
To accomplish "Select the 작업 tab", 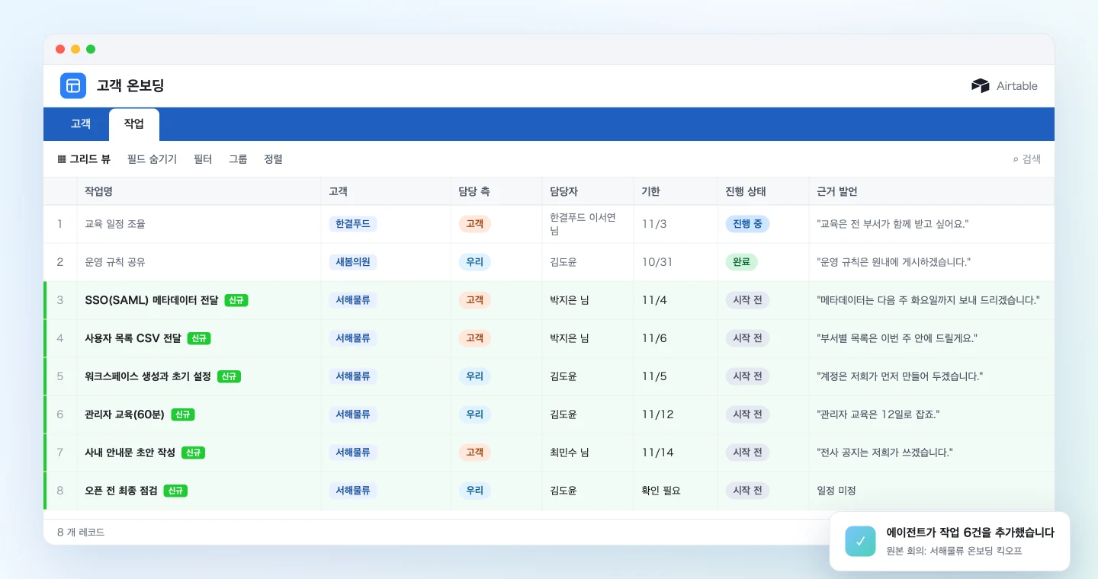I will 134,124.
